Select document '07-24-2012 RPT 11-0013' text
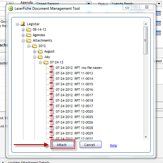The height and width of the screenshot is (163, 163). pos(74,73)
